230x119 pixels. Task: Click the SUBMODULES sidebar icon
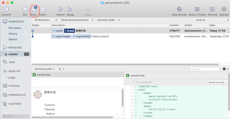point(5,95)
